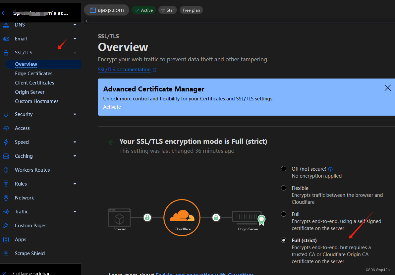Viewport: 395px width, 275px height.
Task: Click the Origin Server icon in diagram
Action: pos(249,218)
